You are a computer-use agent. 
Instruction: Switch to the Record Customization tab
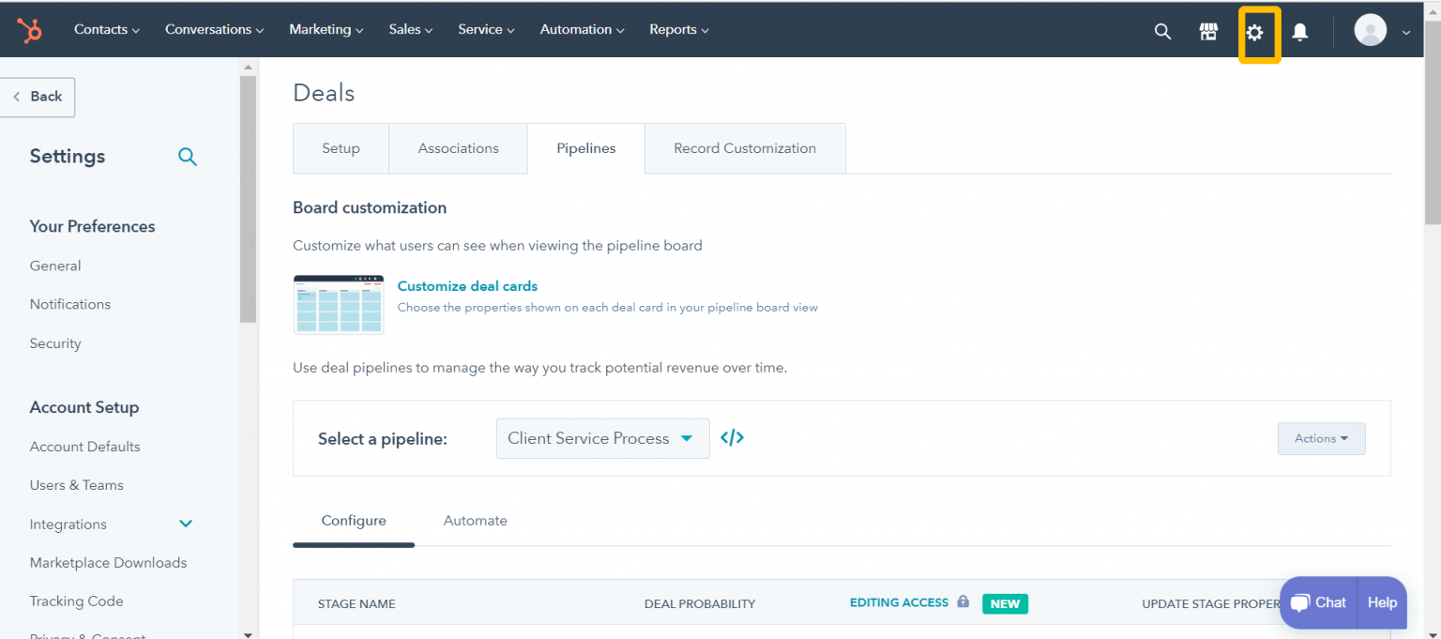[x=744, y=147]
